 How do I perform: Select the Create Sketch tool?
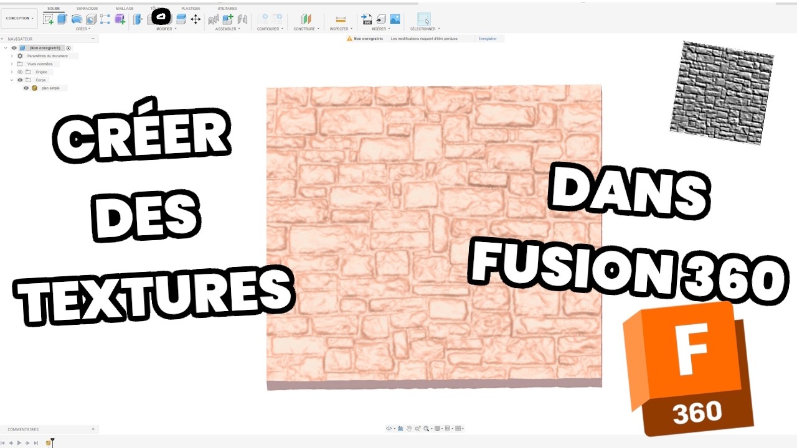(48, 19)
